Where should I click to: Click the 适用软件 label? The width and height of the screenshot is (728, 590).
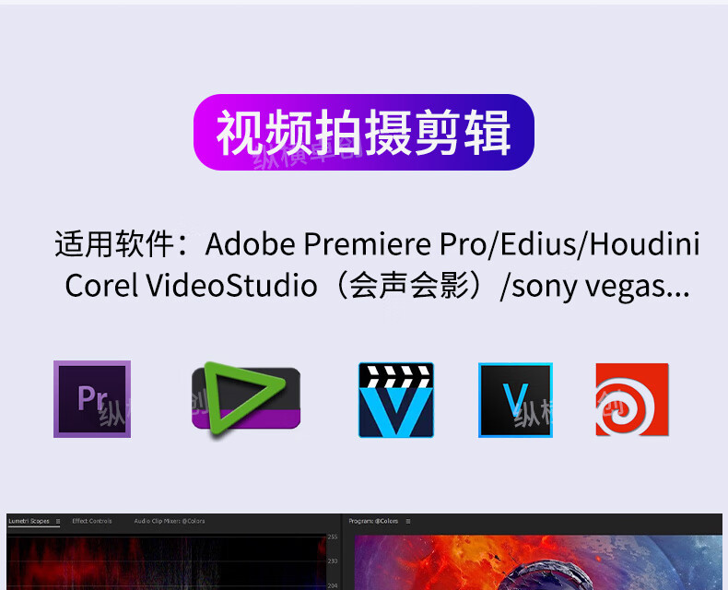tap(114, 244)
